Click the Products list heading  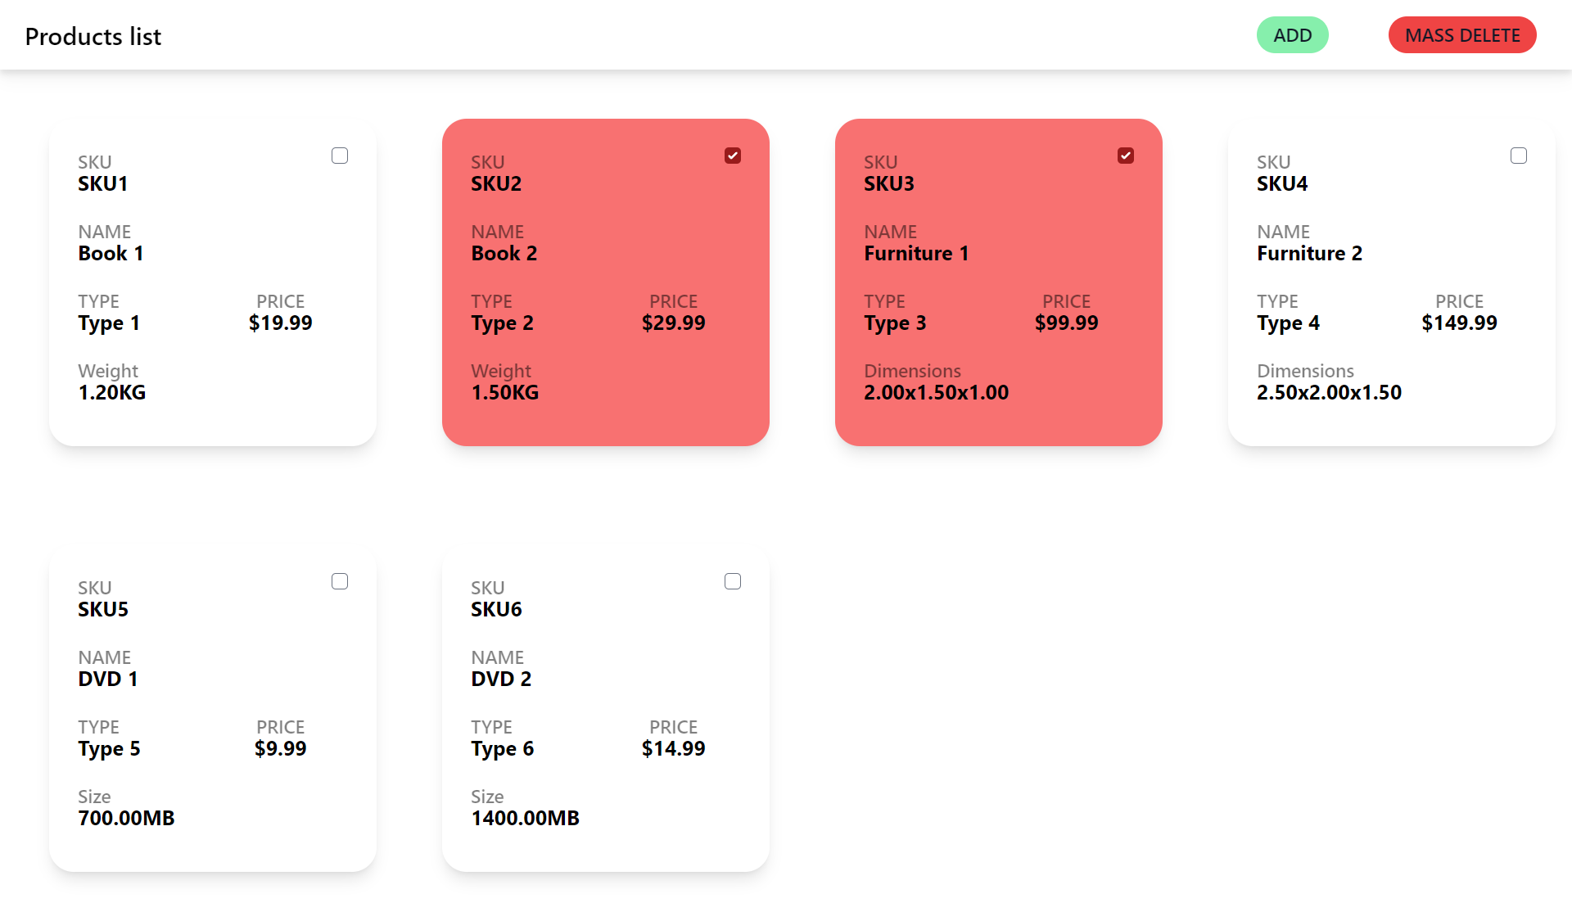click(x=93, y=37)
